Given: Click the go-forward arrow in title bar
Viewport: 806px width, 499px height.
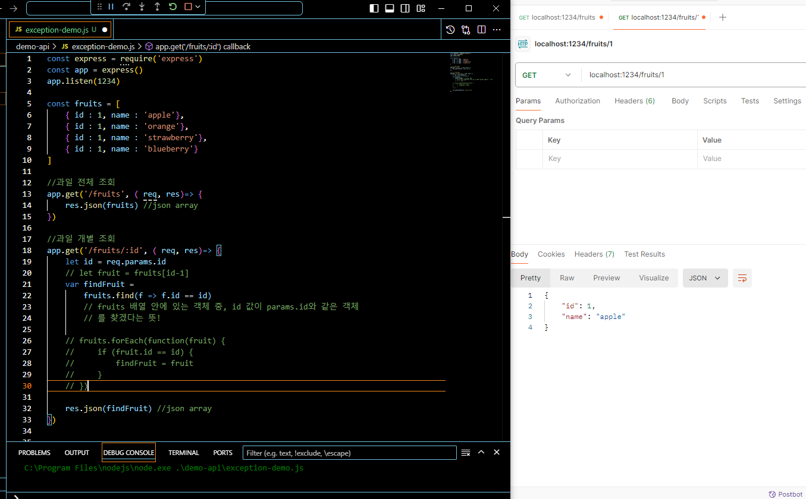Looking at the screenshot, I should click(x=14, y=8).
